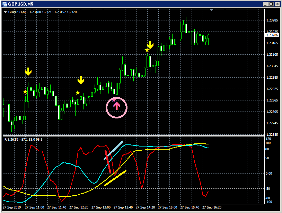Click indicator scale value 50

[267, 158]
